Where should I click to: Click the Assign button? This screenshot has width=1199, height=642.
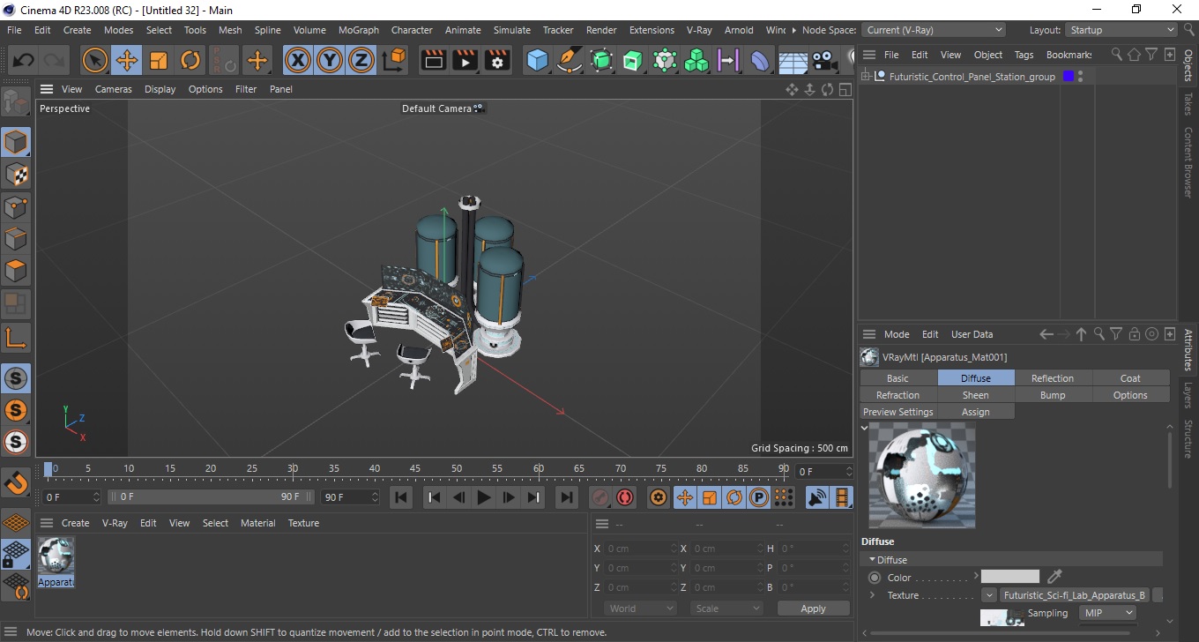976,412
